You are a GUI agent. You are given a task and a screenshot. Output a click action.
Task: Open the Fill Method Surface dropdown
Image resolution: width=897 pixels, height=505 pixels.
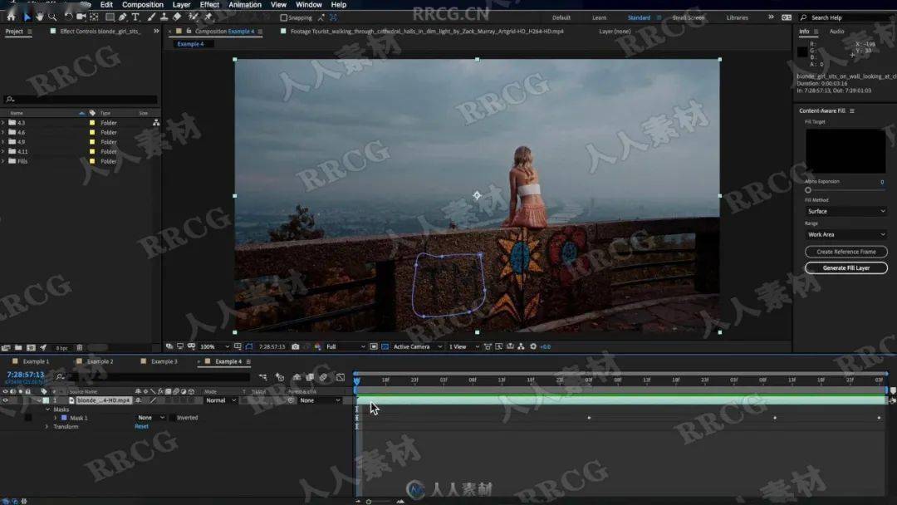point(846,211)
